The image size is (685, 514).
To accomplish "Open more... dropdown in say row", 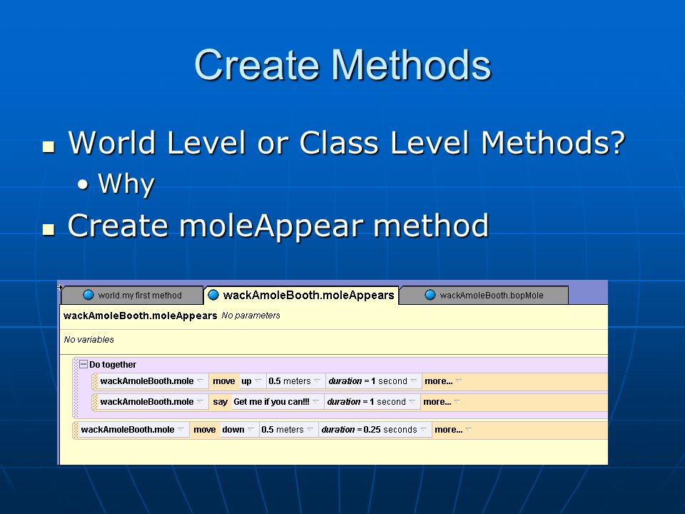I will (442, 402).
